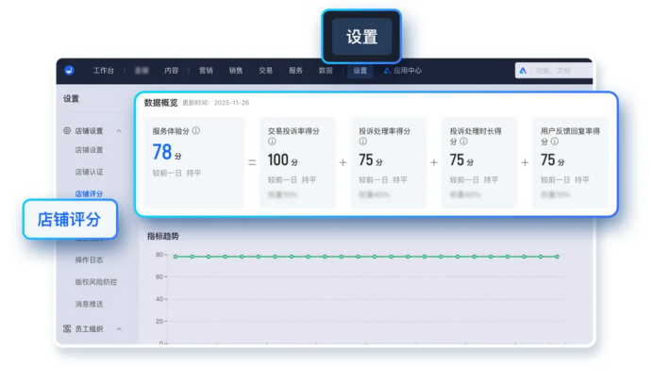Open the 内容 menu

pyautogui.click(x=171, y=71)
